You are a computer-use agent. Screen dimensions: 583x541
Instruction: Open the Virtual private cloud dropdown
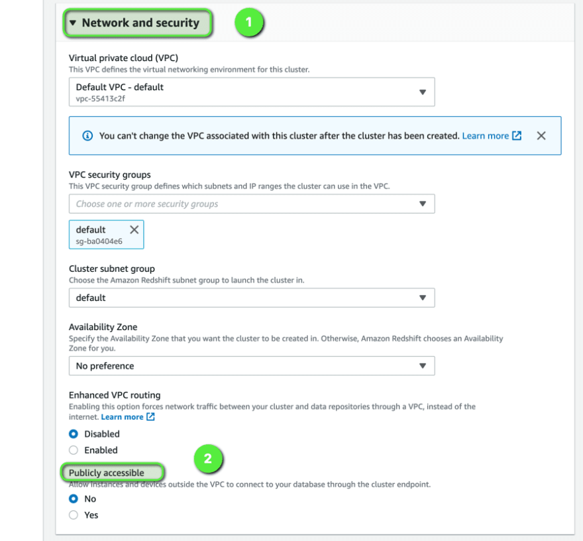(252, 92)
